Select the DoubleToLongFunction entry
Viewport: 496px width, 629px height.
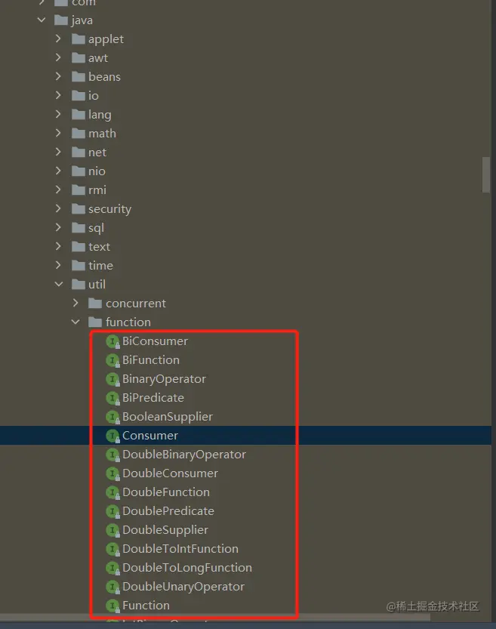point(187,568)
